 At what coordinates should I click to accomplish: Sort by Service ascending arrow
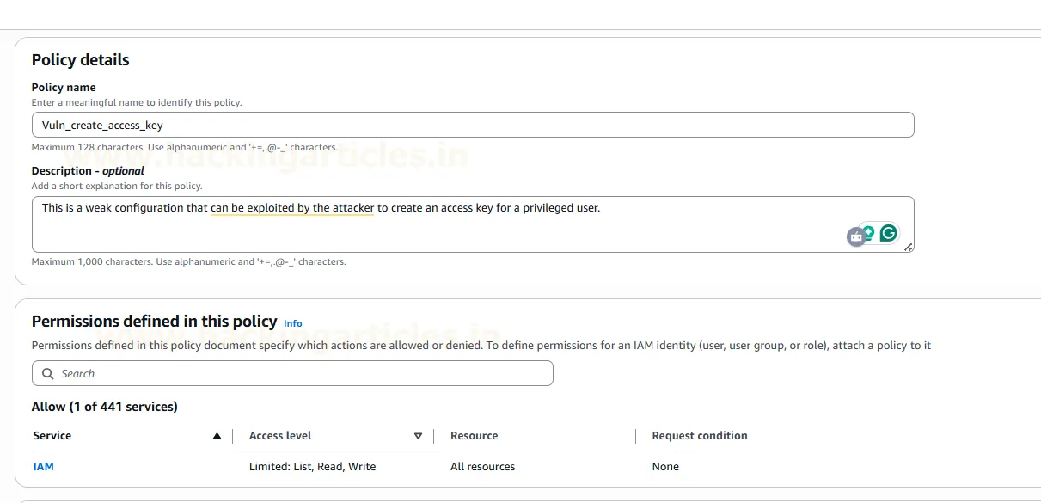(217, 436)
